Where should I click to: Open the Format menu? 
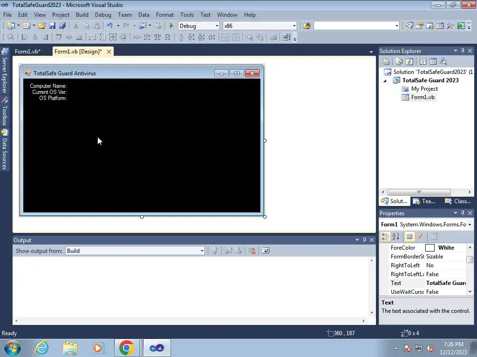164,14
